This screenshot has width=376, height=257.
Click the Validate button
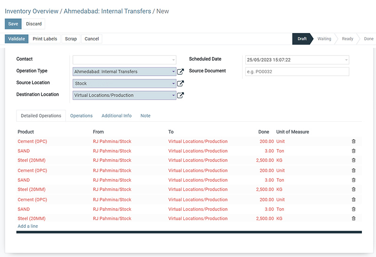click(x=16, y=39)
